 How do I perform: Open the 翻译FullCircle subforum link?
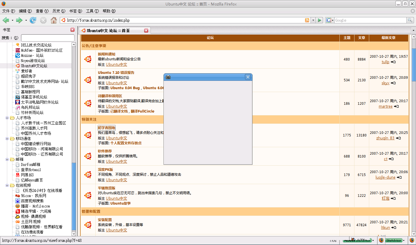coord(142,111)
